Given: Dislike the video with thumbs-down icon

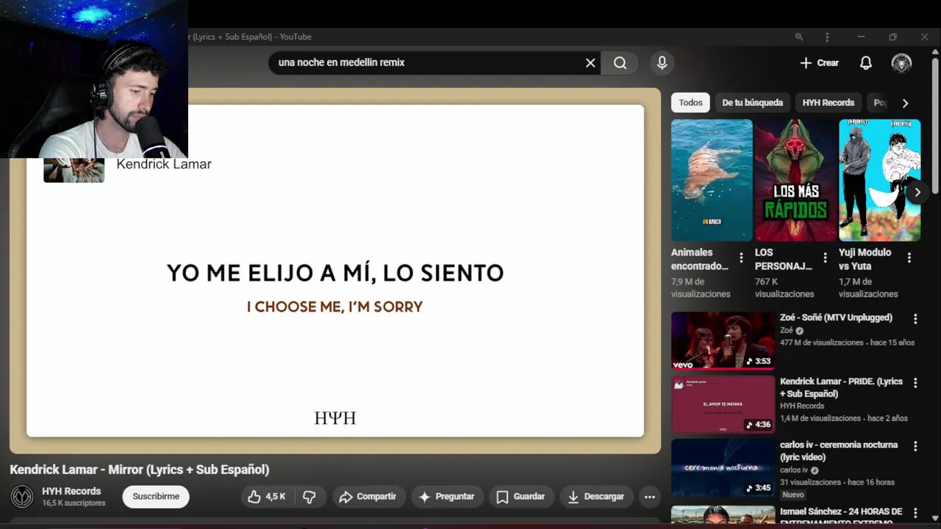Looking at the screenshot, I should tap(310, 497).
